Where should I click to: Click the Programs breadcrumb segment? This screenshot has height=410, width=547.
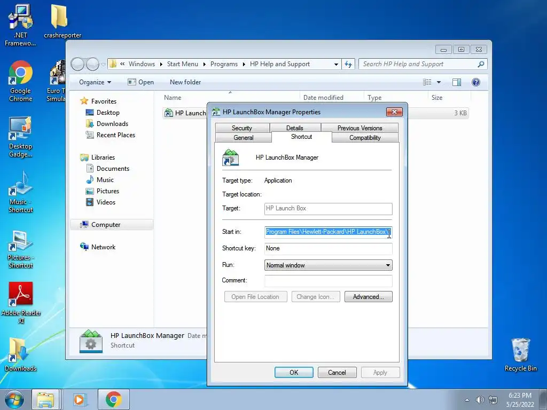224,64
